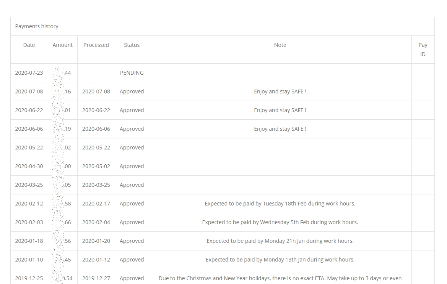Click Approved status for 2020-06-22 payment
The height and width of the screenshot is (284, 447).
tap(132, 110)
